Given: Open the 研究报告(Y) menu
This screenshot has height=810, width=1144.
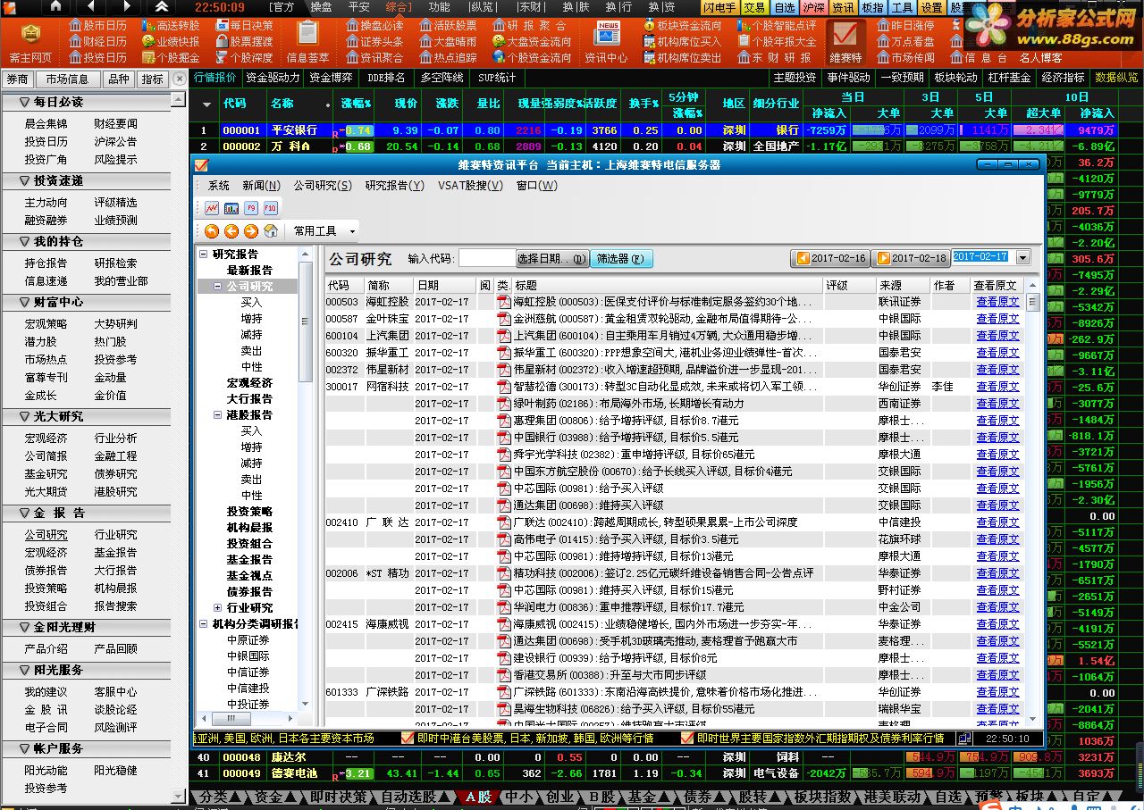Looking at the screenshot, I should 394,186.
